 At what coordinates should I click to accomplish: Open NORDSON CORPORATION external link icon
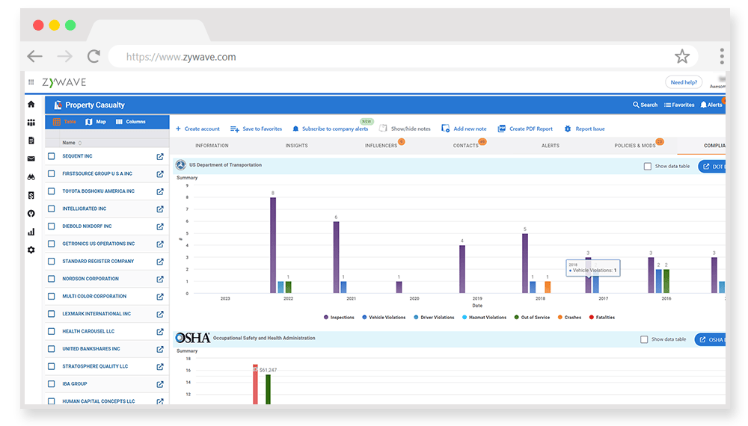coord(160,280)
